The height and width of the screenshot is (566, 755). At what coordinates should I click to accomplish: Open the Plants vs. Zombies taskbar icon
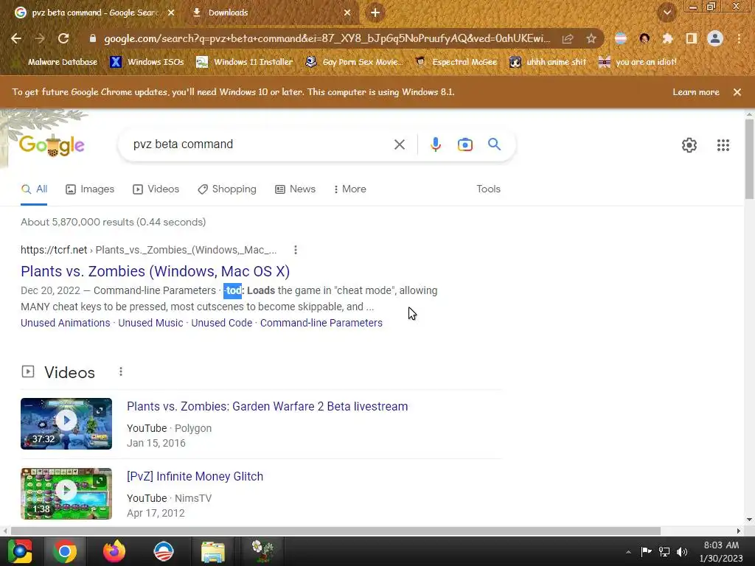263,551
